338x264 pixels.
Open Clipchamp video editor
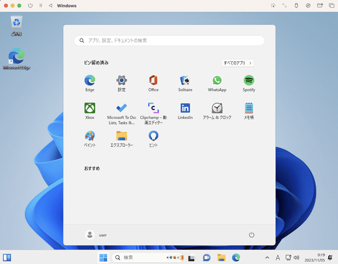(x=153, y=114)
